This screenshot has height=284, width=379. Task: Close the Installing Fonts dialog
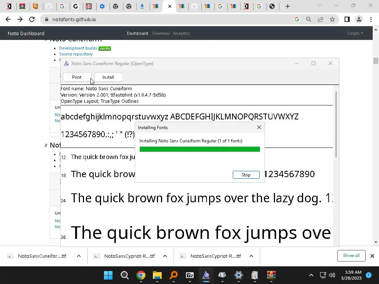coord(259,127)
